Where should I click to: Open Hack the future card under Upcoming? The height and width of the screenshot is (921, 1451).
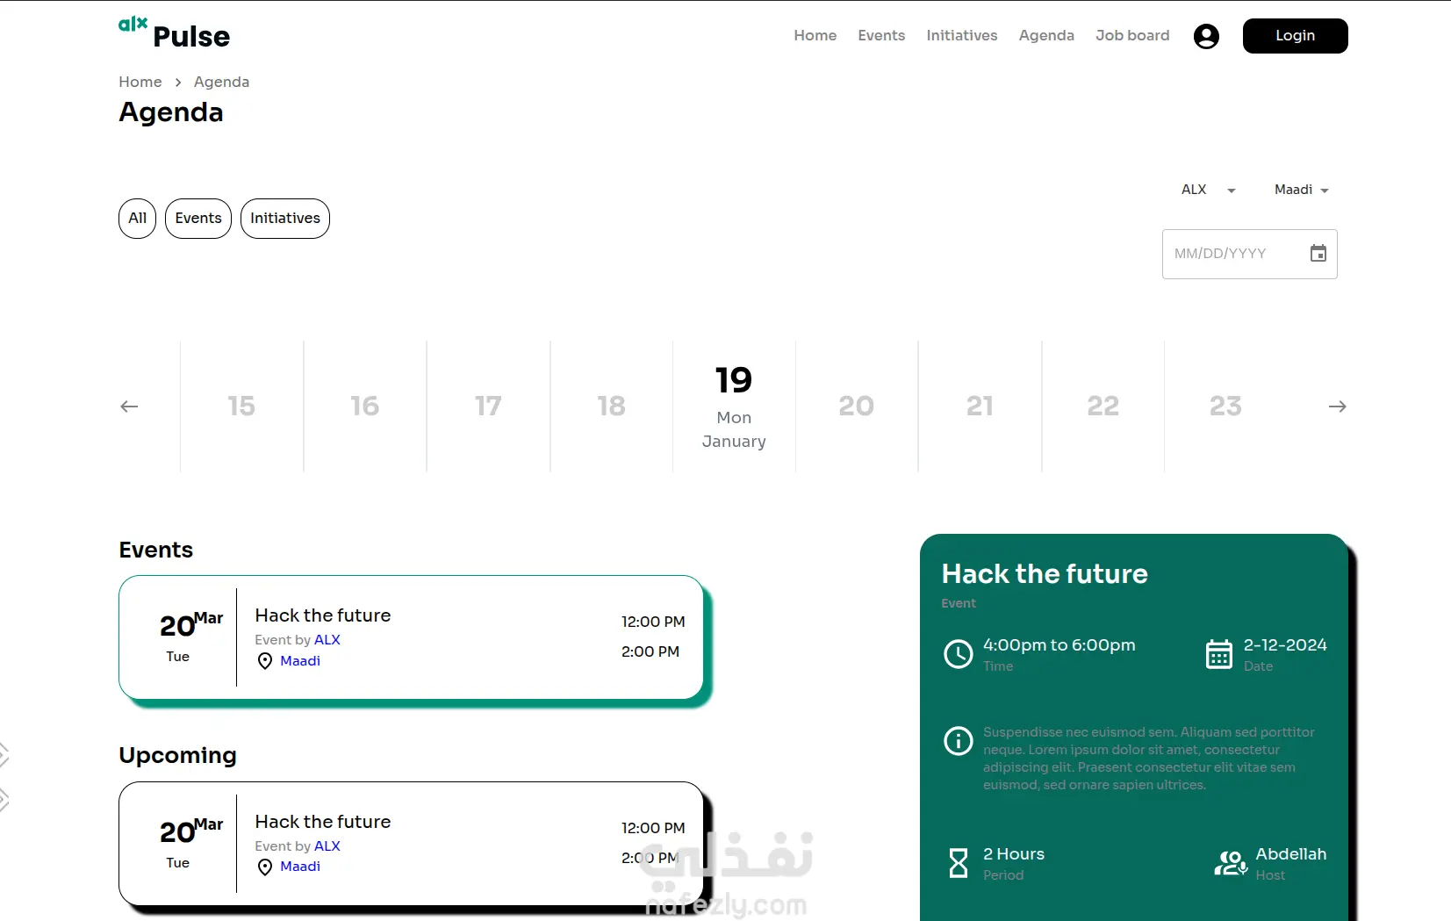click(411, 844)
